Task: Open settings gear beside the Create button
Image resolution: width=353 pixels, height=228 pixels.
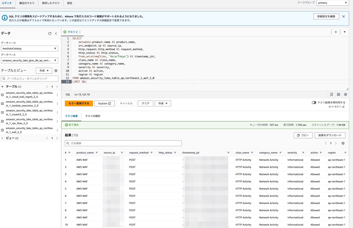Action: 56,71
